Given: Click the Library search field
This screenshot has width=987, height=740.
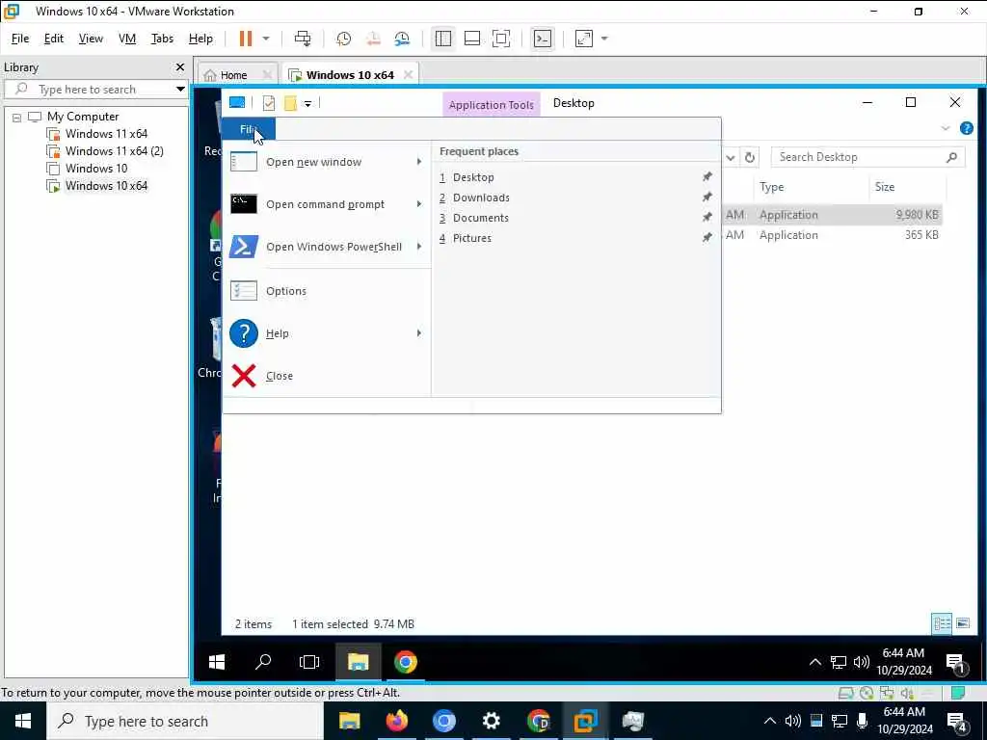Looking at the screenshot, I should (x=95, y=90).
